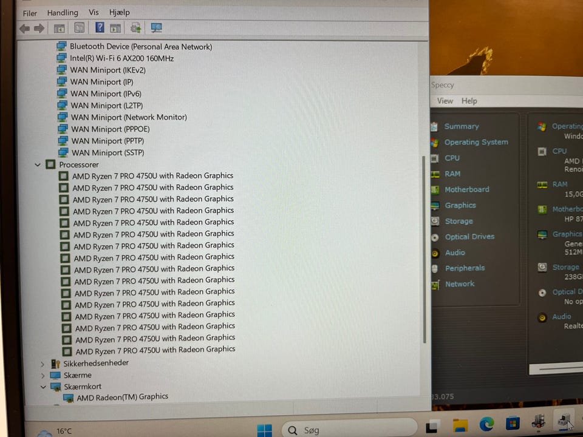Expand the Sikkerhedsenheder node
583x437 pixels.
coord(42,364)
